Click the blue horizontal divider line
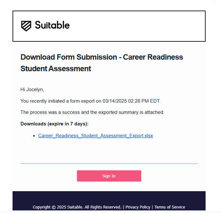The height and width of the screenshot is (213, 222). click(x=109, y=164)
